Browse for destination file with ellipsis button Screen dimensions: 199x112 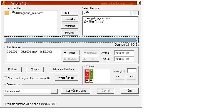point(55,91)
